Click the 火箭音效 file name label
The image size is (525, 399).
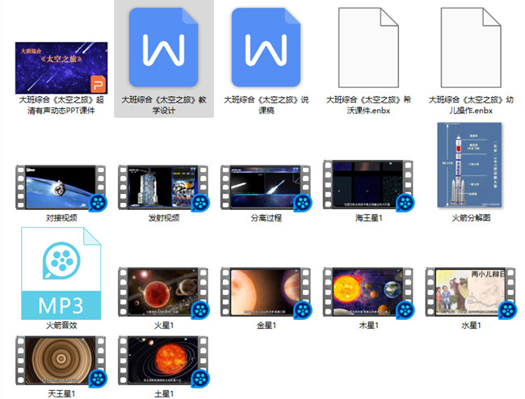coord(61,325)
